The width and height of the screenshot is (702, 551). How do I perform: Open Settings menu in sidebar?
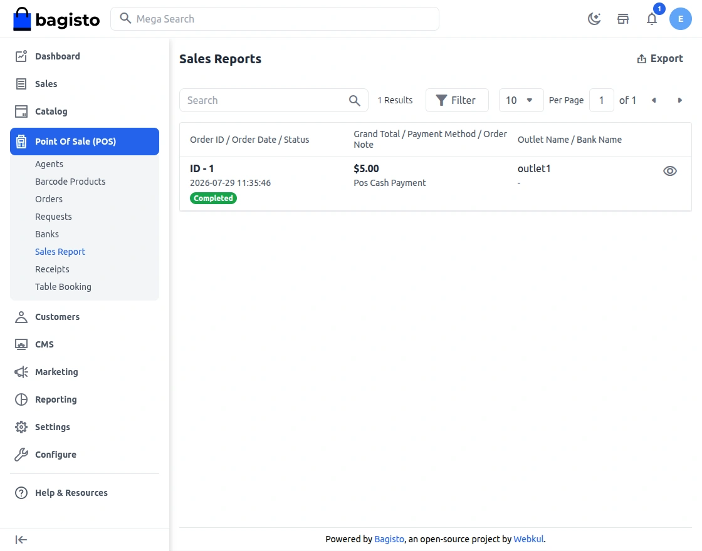[x=85, y=427]
